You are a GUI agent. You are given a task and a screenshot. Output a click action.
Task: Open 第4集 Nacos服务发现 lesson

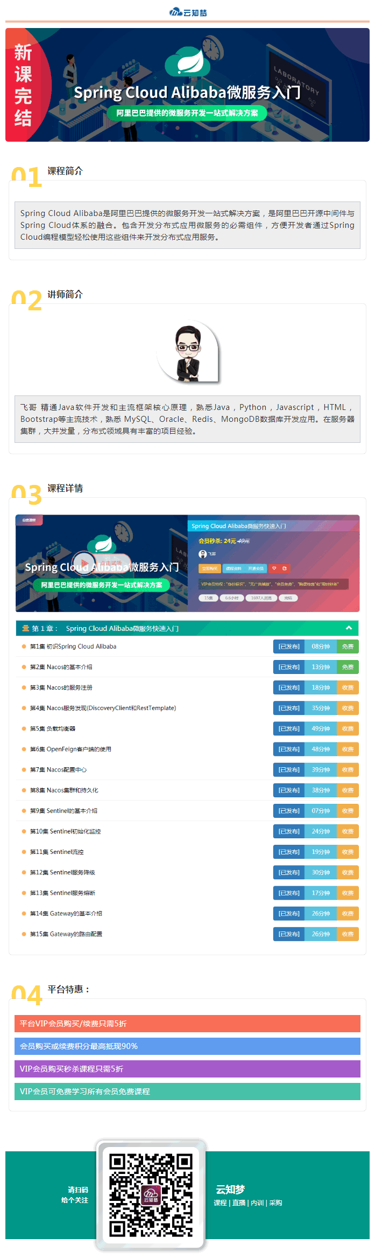[103, 708]
